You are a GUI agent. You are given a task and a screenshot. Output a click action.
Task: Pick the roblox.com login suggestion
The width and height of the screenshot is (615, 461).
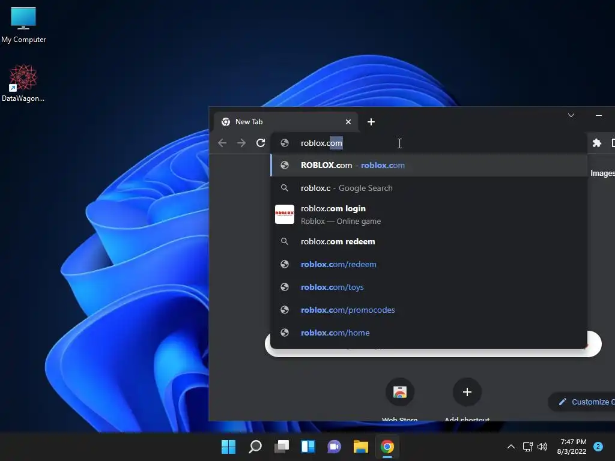429,214
